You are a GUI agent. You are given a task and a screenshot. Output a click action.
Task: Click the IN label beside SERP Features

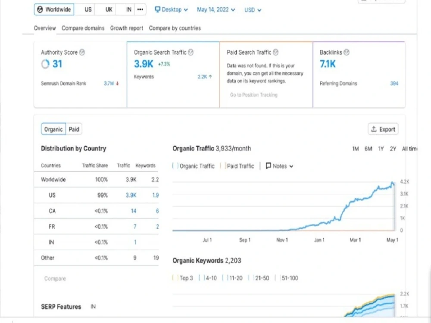[93, 307]
